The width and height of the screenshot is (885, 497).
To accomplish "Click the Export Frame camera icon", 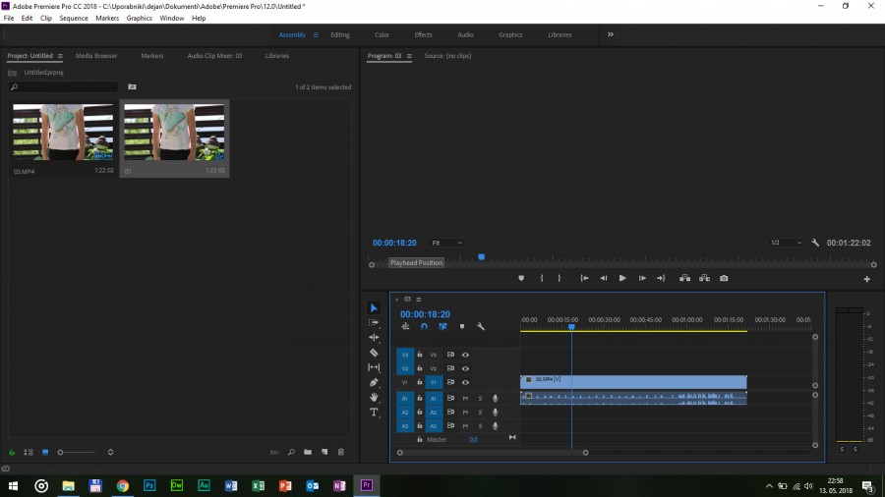I will click(x=724, y=278).
